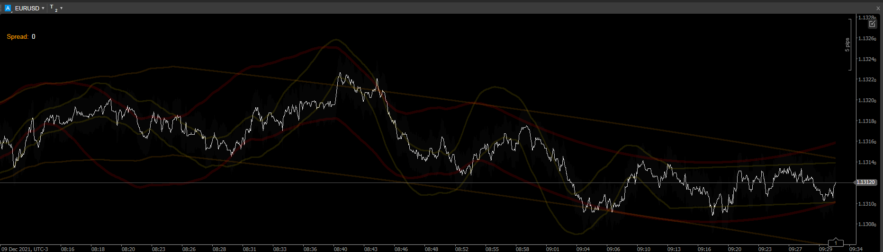Open the EURUSD symbol dropdown
This screenshot has width=883, height=252.
(30, 8)
